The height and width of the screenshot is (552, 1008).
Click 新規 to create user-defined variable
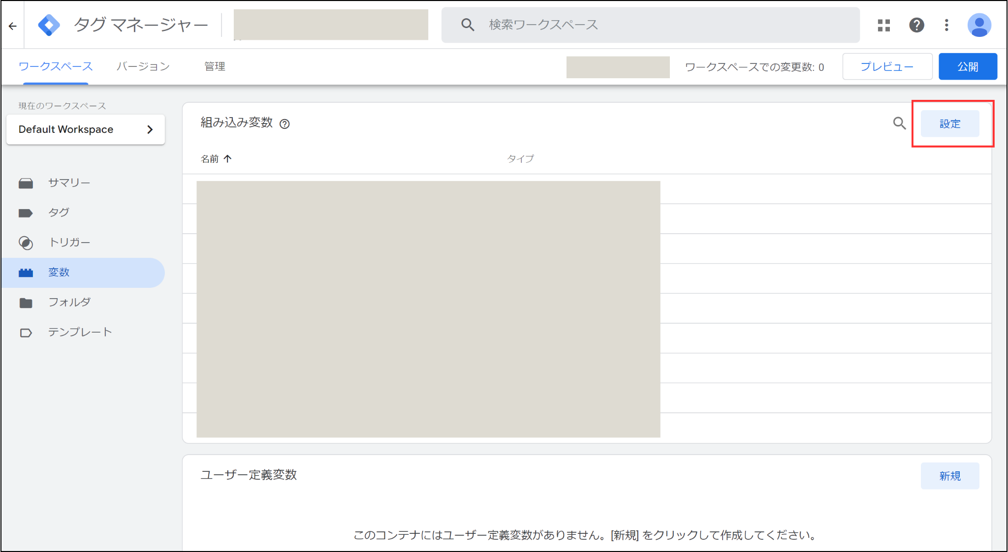[949, 476]
